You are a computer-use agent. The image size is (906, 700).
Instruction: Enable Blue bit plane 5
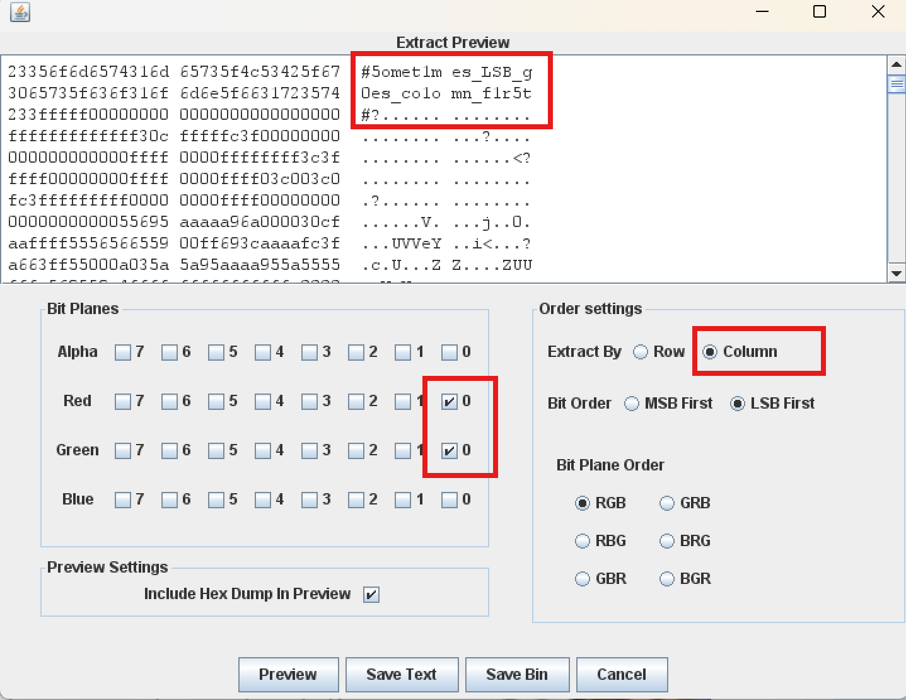click(x=216, y=499)
